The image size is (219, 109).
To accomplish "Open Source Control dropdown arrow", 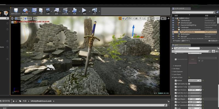I will point(29,11).
